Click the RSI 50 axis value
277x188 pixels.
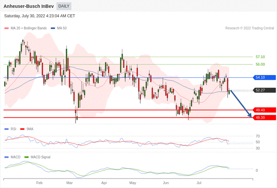258,142
